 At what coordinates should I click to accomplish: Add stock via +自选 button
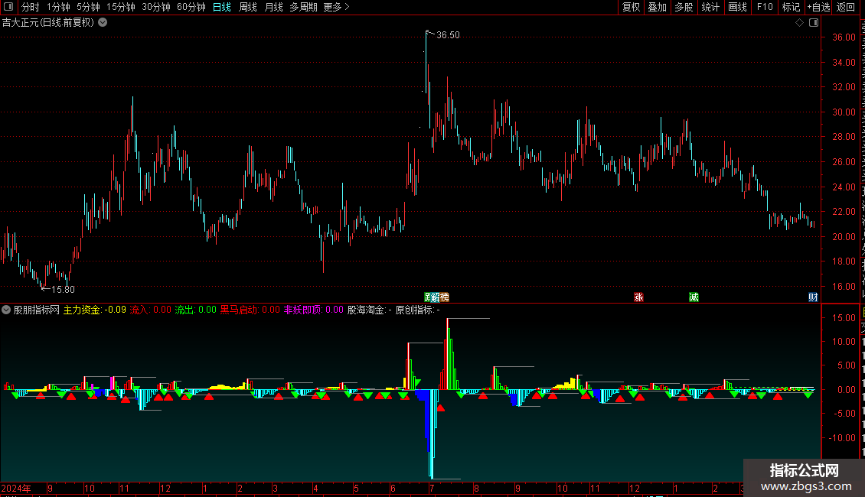coord(818,7)
